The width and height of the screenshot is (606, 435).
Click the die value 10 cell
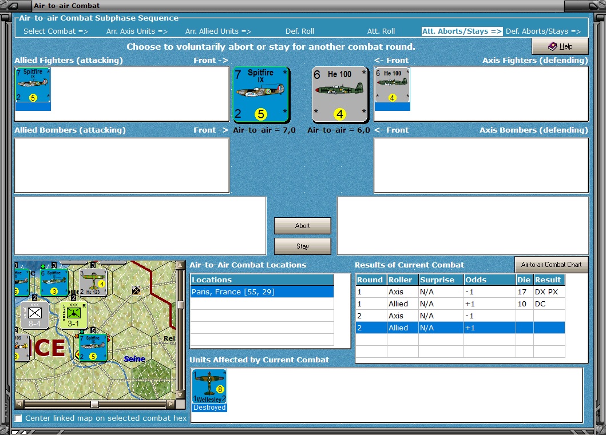(524, 304)
